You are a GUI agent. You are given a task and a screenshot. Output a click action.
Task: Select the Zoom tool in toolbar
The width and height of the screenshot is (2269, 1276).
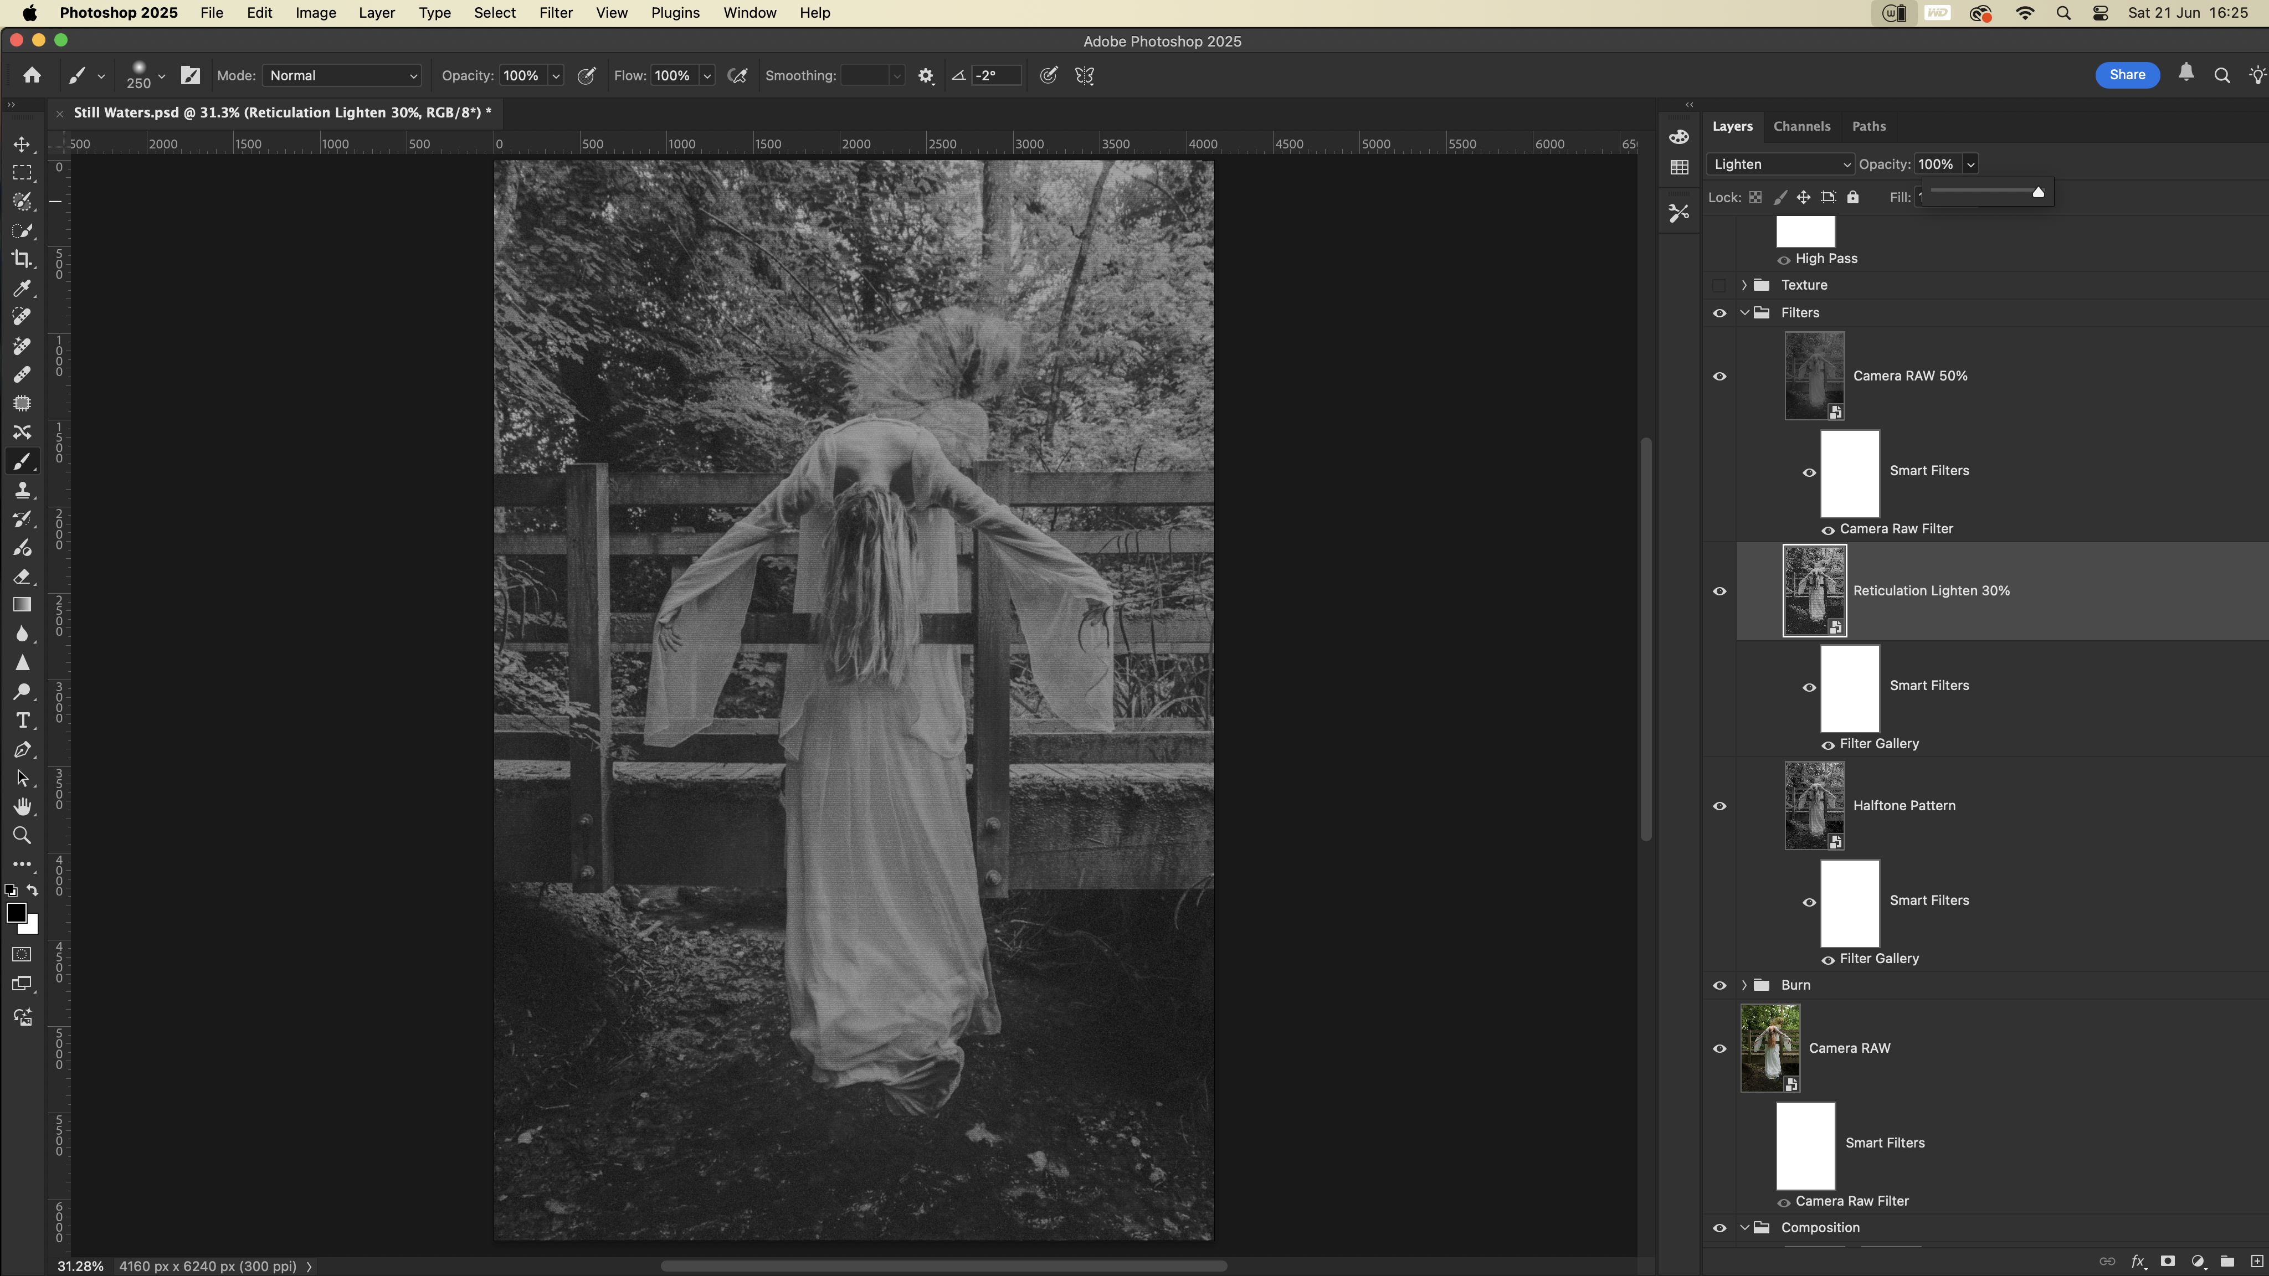click(22, 836)
